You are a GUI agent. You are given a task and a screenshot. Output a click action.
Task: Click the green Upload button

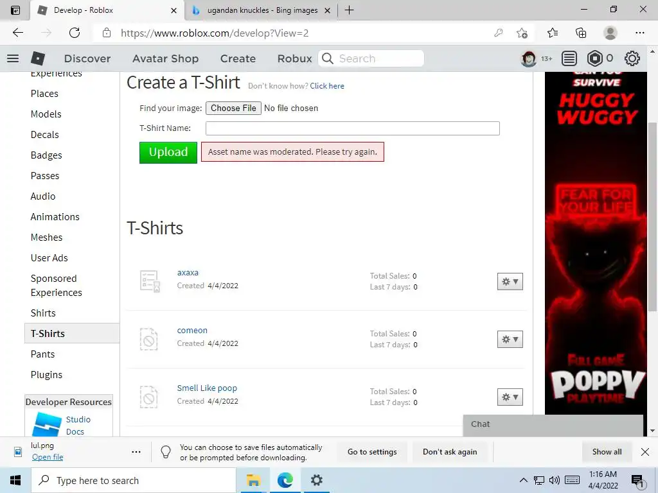(168, 152)
